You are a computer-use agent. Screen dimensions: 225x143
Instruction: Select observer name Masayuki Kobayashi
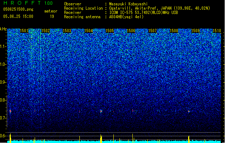[x=128, y=4]
